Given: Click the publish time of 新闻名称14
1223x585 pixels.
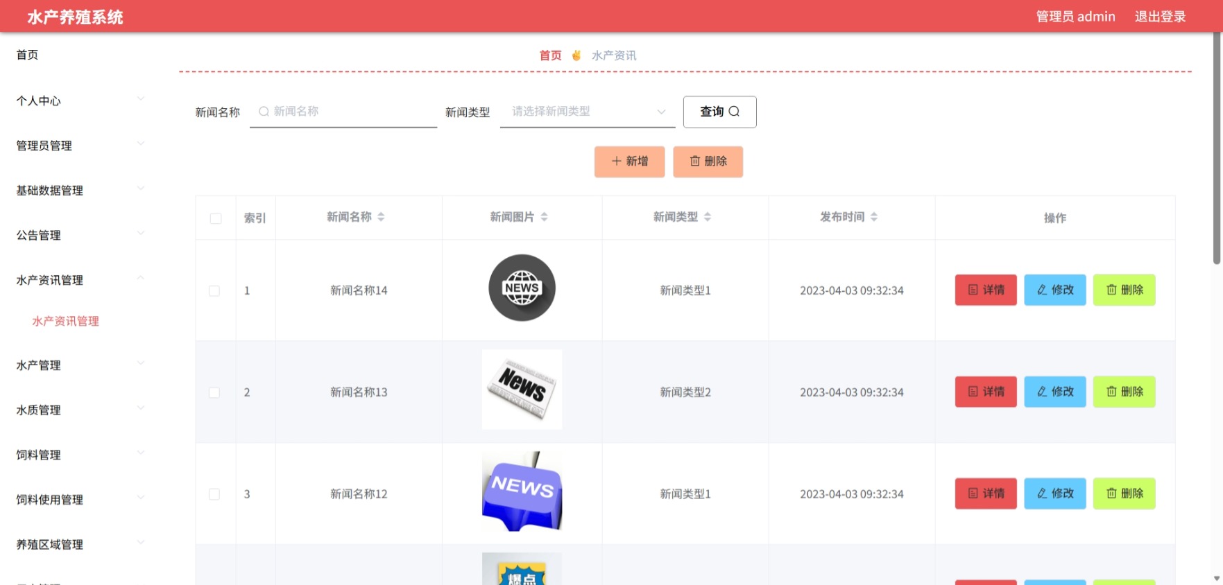Looking at the screenshot, I should 852,290.
